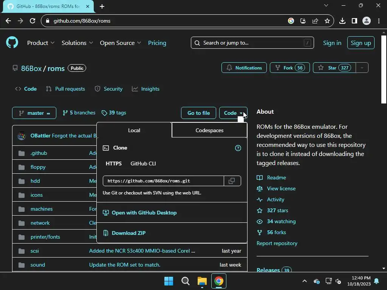Viewport: 387px width, 290px height.
Task: Open the machines folder
Action: click(42, 209)
